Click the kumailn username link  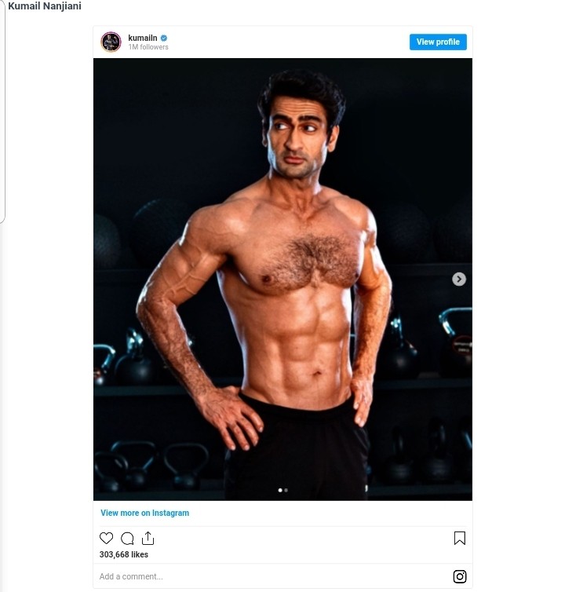point(143,38)
